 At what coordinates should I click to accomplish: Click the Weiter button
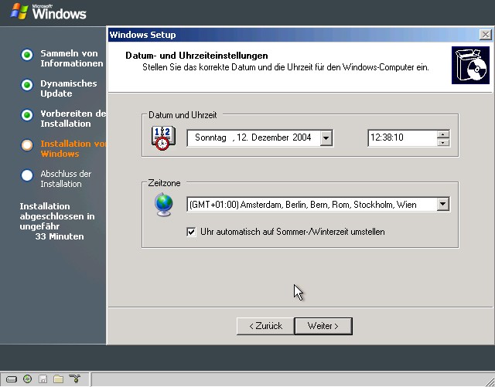[x=323, y=326]
